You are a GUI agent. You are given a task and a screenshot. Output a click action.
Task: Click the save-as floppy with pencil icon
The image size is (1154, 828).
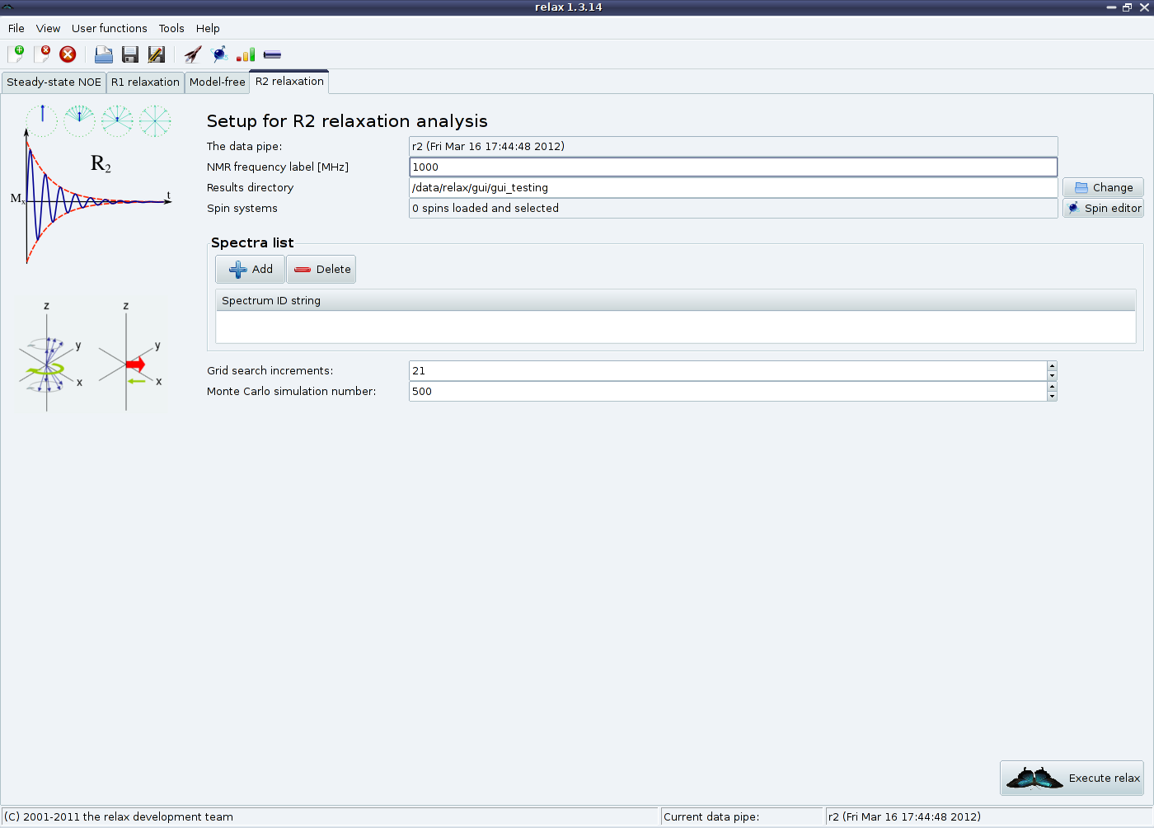pyautogui.click(x=156, y=54)
